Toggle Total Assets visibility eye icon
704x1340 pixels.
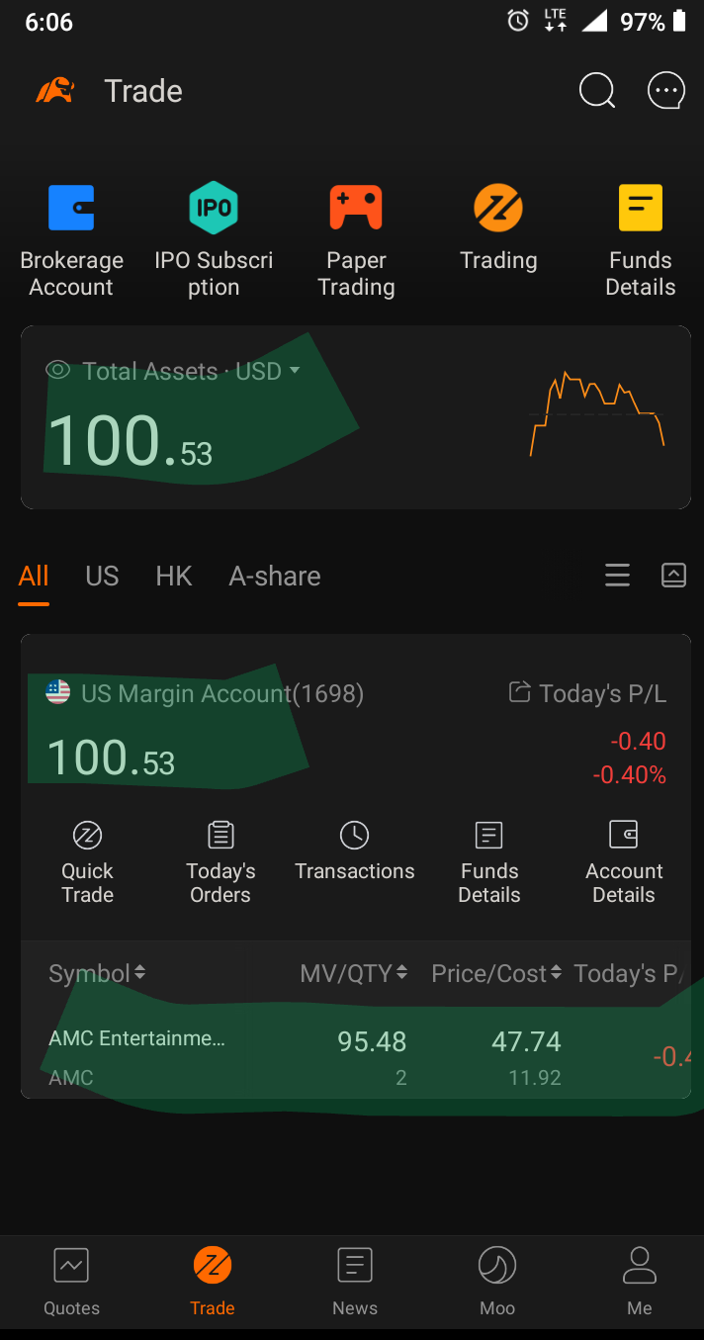pyautogui.click(x=58, y=371)
